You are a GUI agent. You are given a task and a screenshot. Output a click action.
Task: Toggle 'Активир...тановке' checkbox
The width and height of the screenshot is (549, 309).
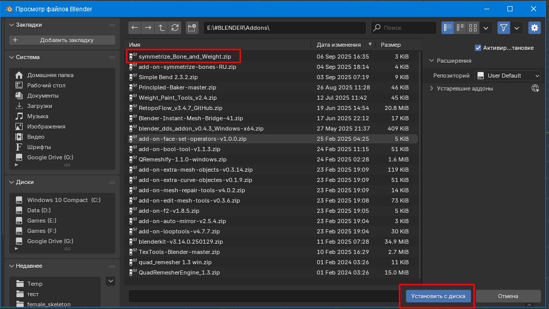pos(478,48)
